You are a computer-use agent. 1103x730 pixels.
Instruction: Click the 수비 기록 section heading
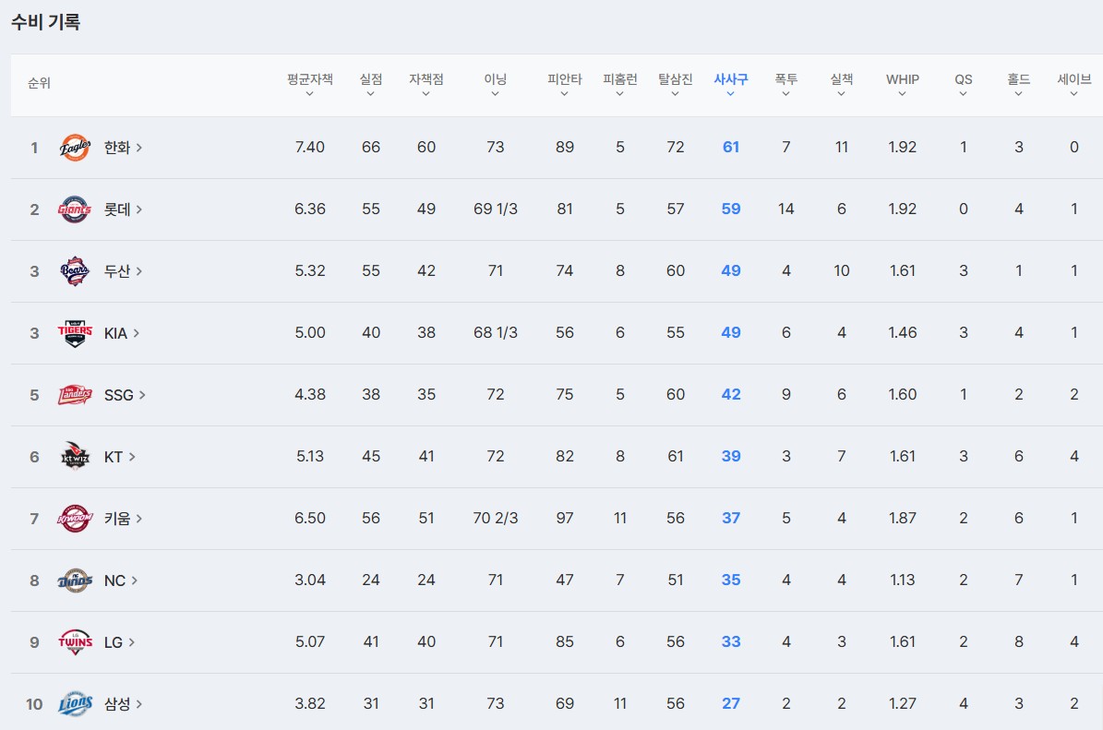(46, 23)
